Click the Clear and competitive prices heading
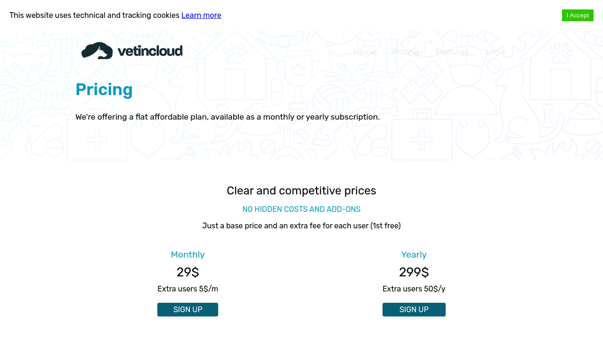This screenshot has height=339, width=603. (x=301, y=191)
